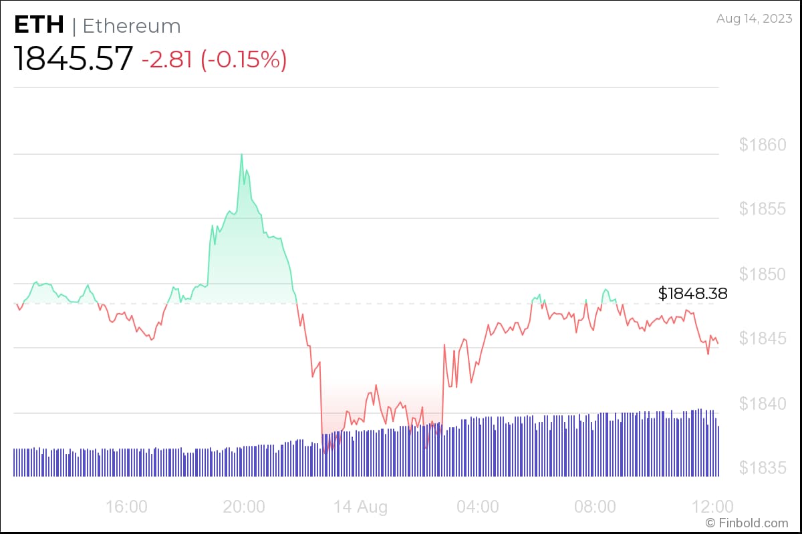The image size is (802, 534).
Task: Click the red -2.81 (-0.15%) change
Action: pyautogui.click(x=214, y=60)
